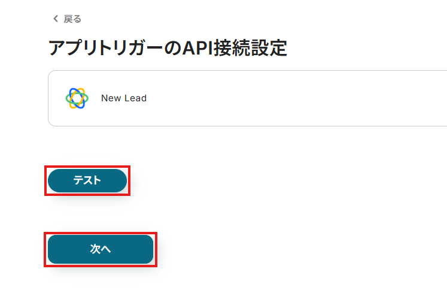
Task: Click the 次へ text inside teal button
Action: (x=101, y=249)
